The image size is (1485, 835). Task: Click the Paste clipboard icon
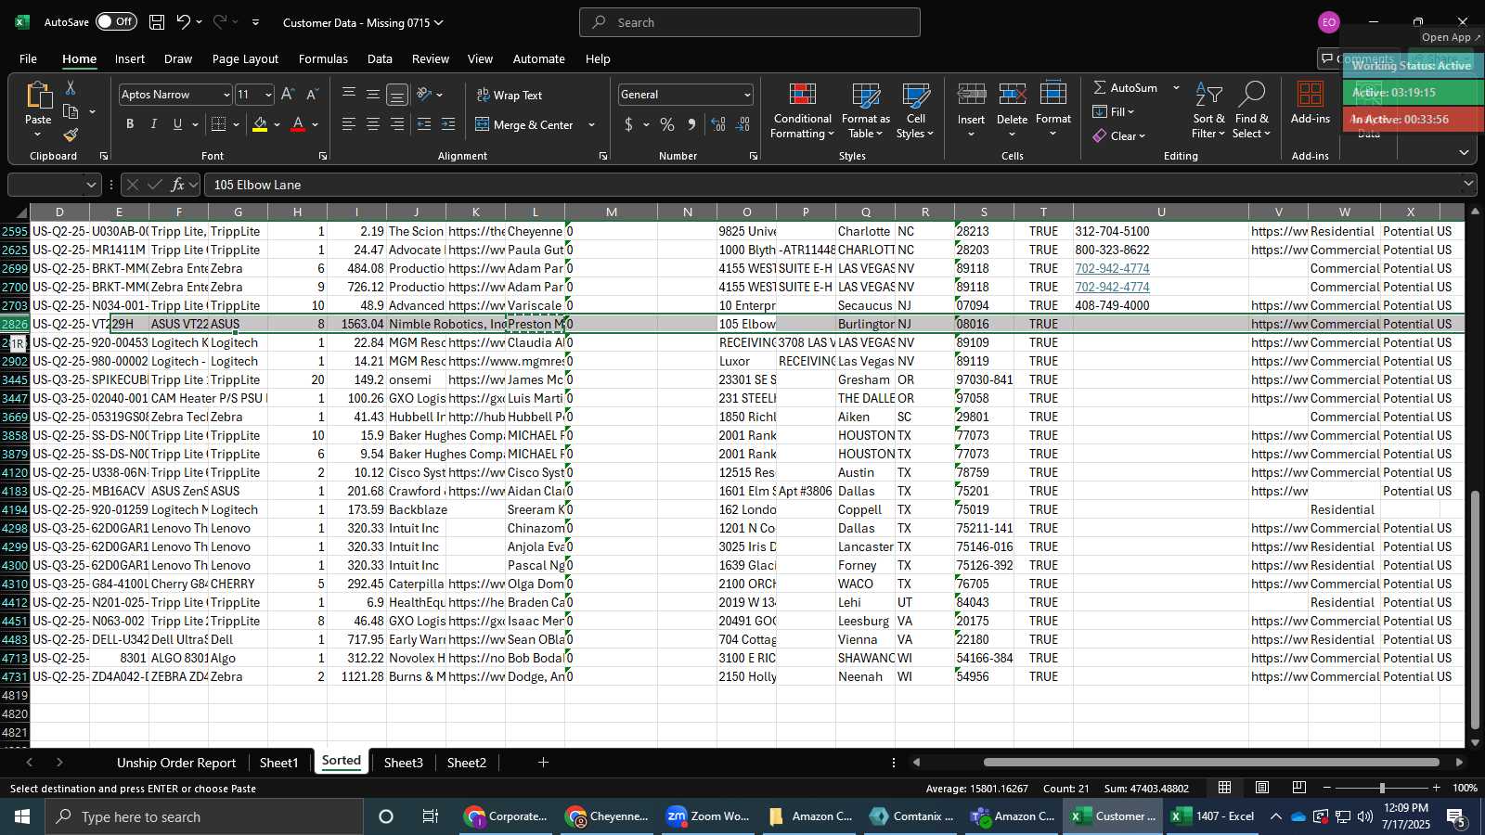pyautogui.click(x=38, y=95)
